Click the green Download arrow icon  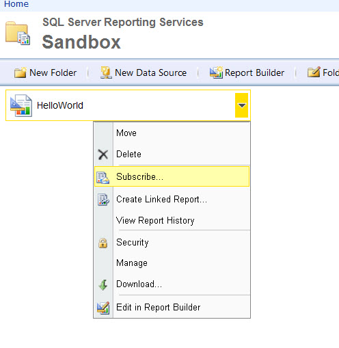click(x=103, y=284)
